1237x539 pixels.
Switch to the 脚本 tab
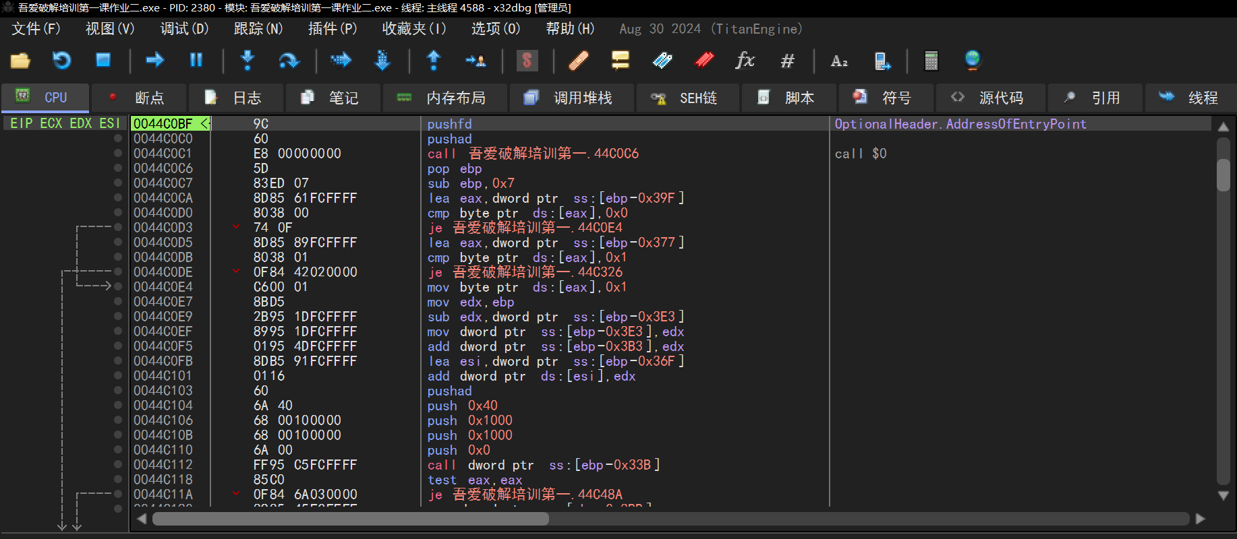pyautogui.click(x=788, y=98)
